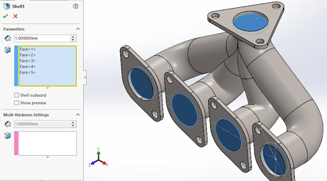Select the blue face on first port flange
The width and height of the screenshot is (327, 181).
[x=142, y=84]
